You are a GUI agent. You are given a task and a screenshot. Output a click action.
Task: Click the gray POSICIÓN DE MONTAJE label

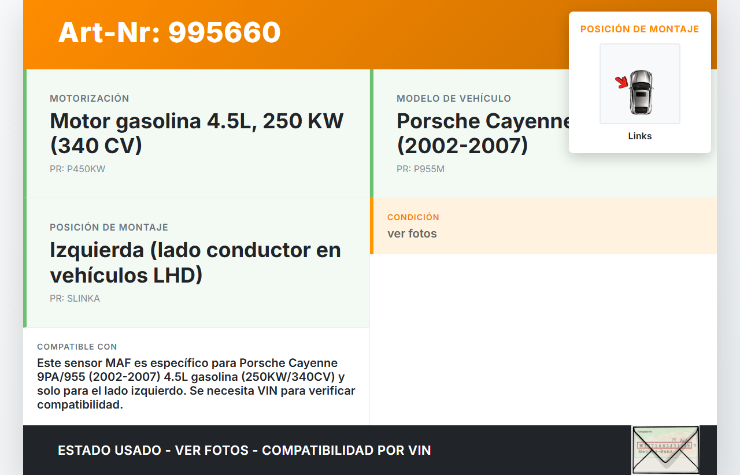click(109, 228)
